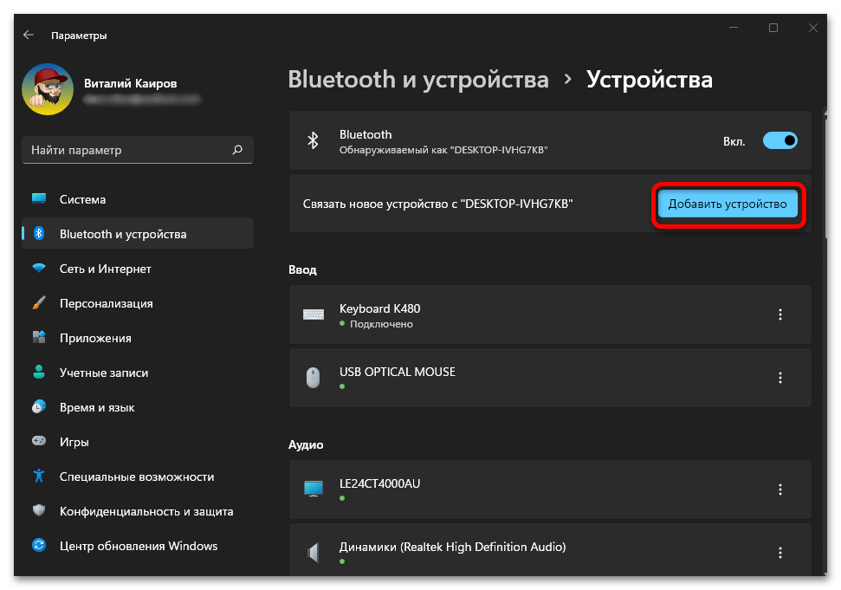Click the Keyboard K480 keyboard icon
This screenshot has height=590, width=841.
(x=314, y=314)
